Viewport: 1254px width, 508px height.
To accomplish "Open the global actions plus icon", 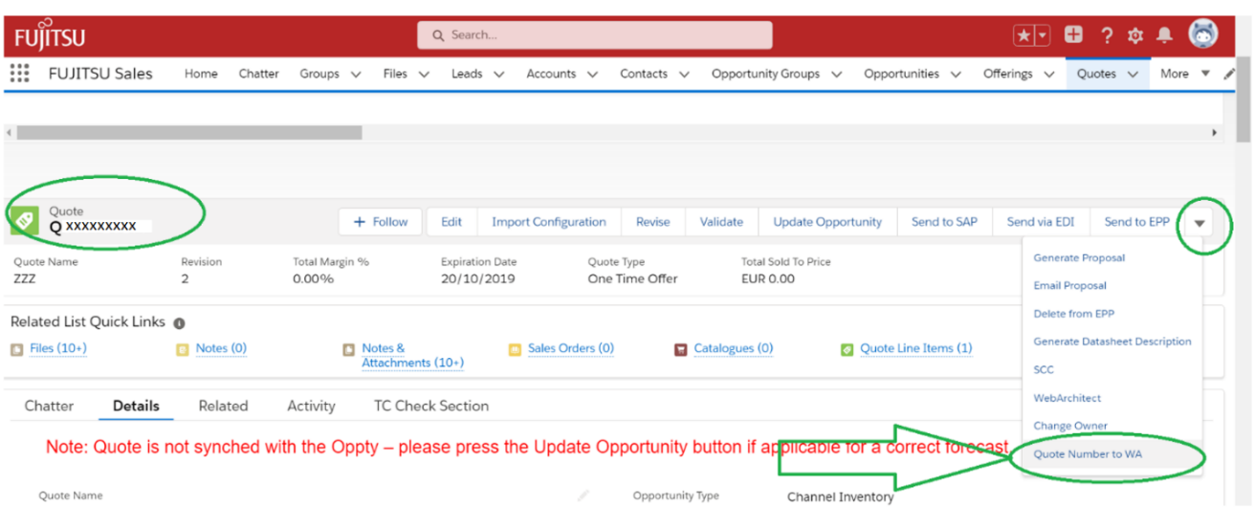I will (1073, 35).
